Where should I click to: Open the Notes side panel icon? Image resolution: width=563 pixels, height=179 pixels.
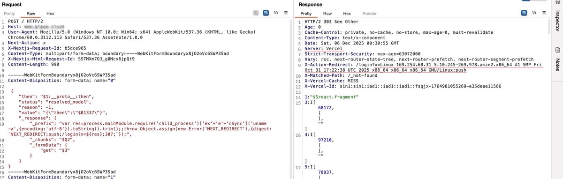point(557,50)
